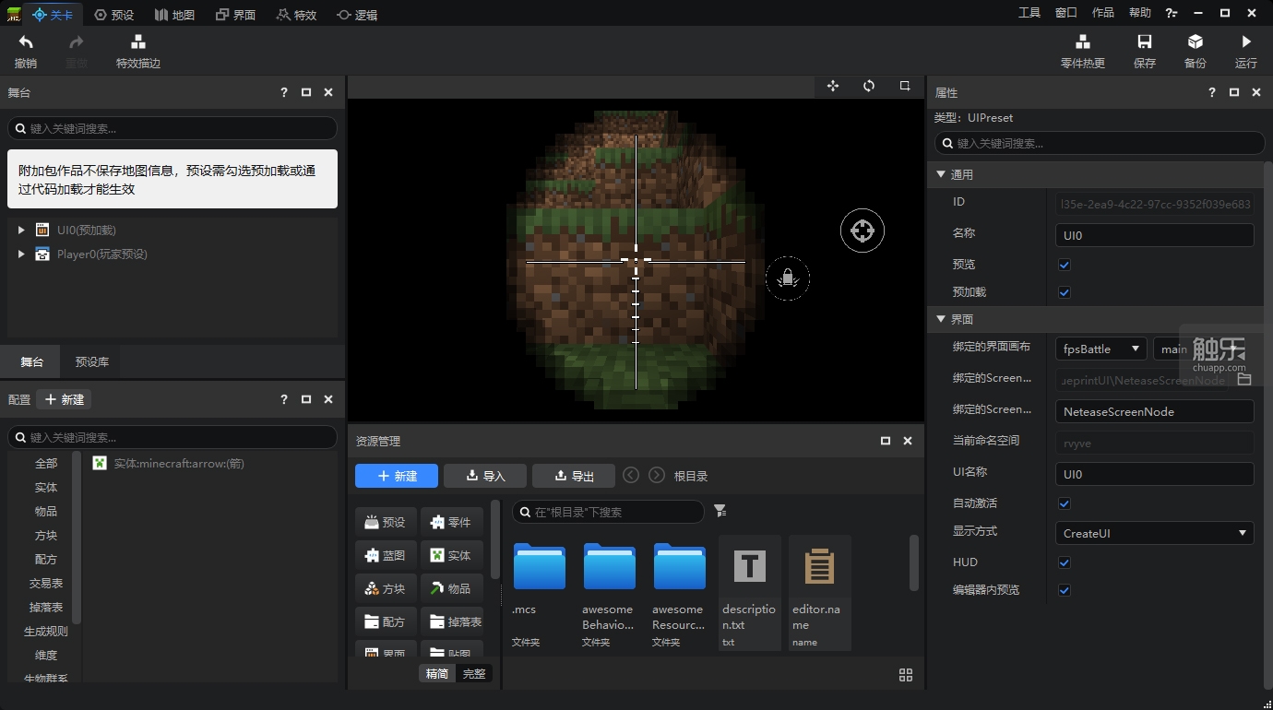Select the move tool in viewport toolbar
This screenshot has height=710, width=1273.
833,86
